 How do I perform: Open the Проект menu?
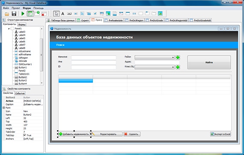[x=16, y=8]
